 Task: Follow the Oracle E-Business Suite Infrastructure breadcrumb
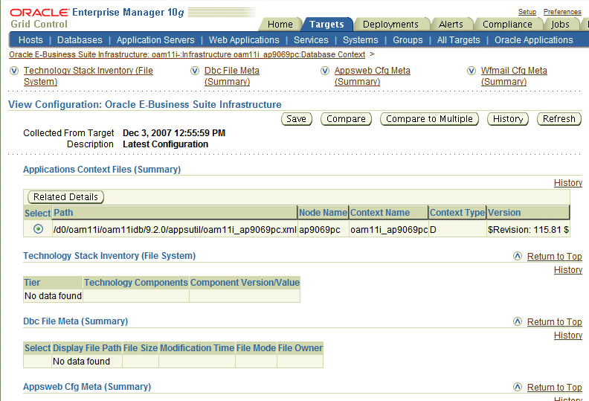(x=187, y=55)
